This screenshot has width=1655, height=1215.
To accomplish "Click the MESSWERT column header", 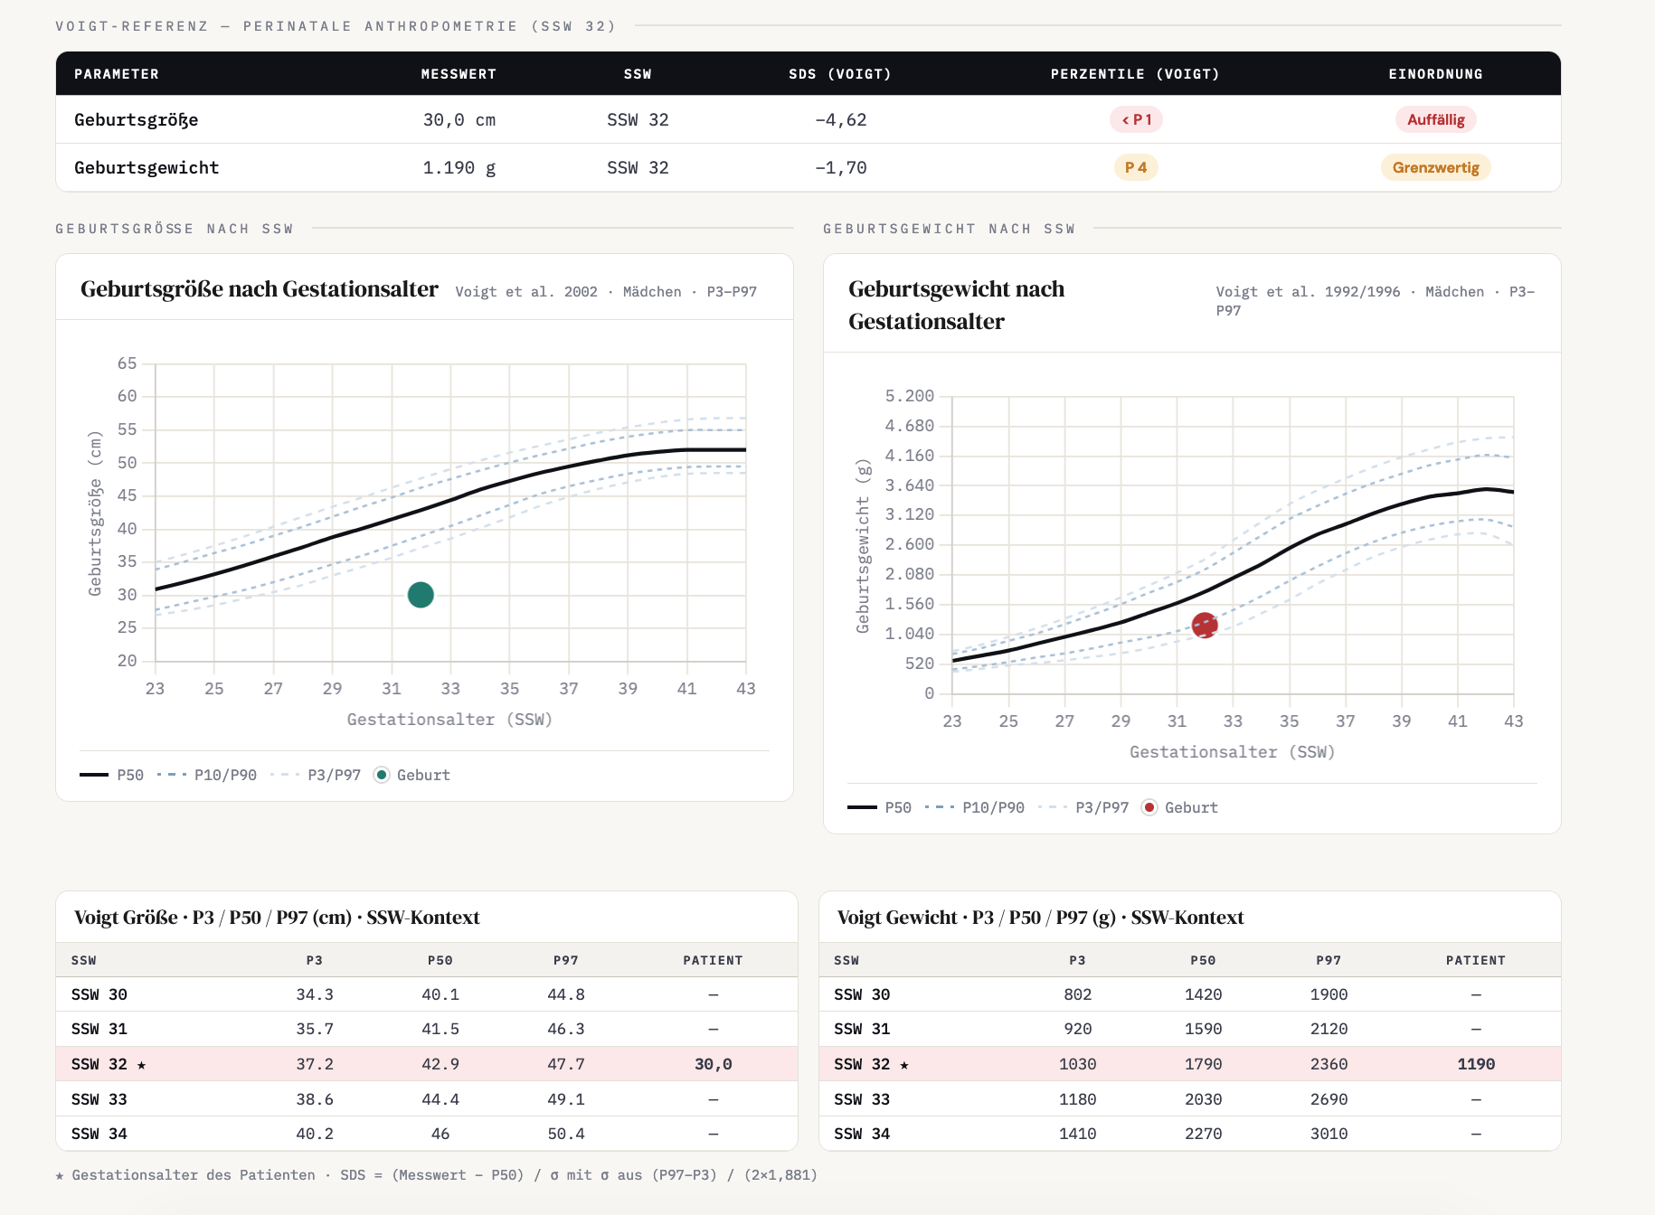I will tap(459, 74).
